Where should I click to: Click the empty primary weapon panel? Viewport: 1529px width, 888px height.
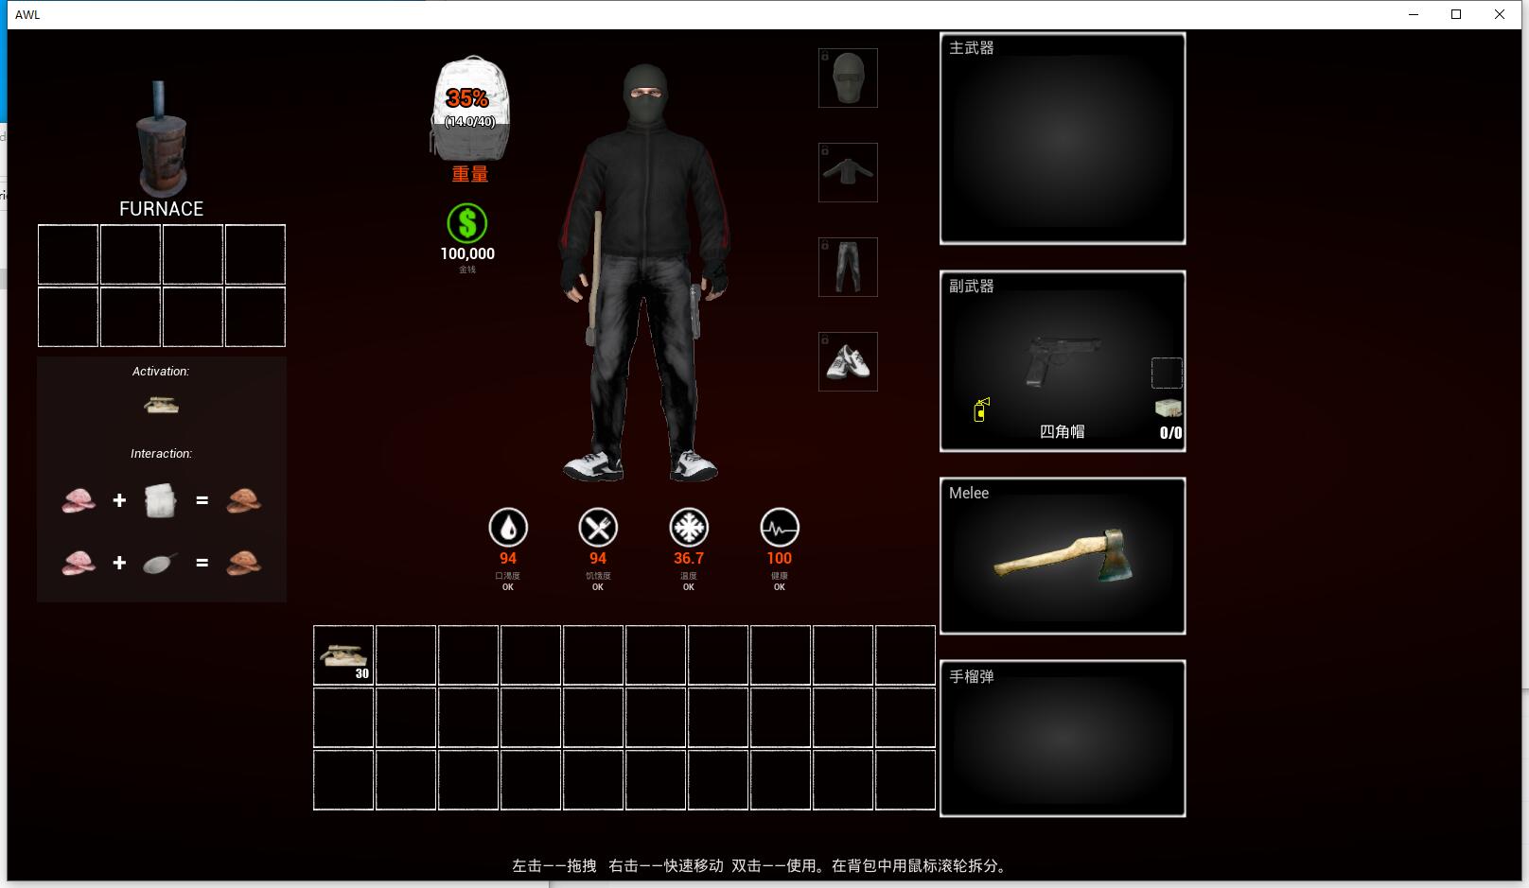point(1063,139)
